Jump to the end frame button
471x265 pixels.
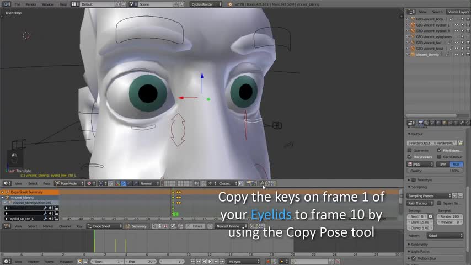(x=222, y=261)
